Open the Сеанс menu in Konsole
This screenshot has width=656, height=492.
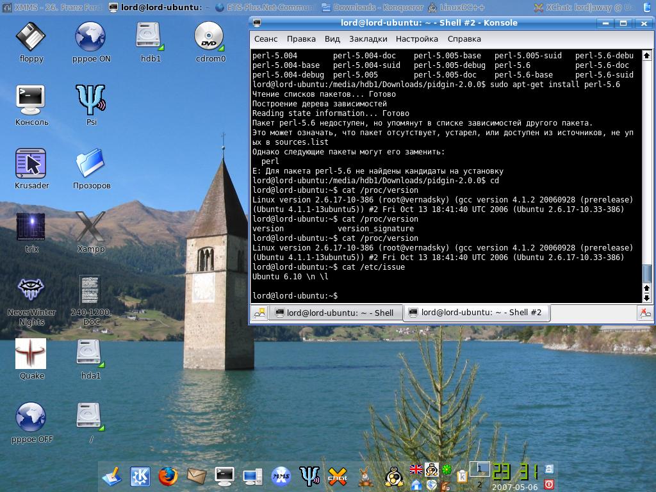tap(266, 39)
